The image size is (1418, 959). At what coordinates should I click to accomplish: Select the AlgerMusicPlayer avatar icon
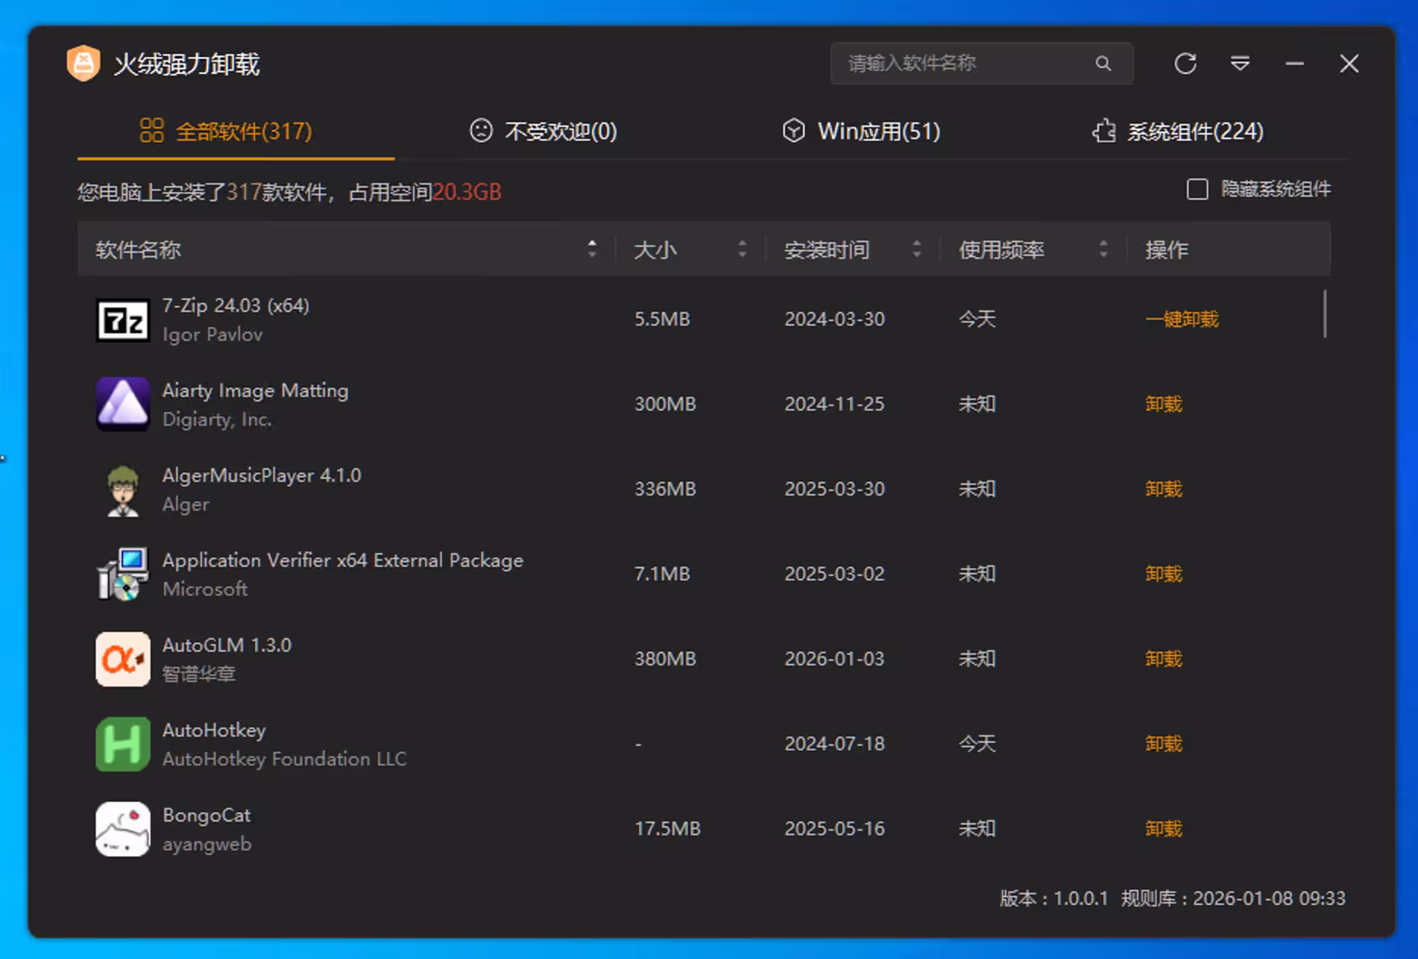123,489
